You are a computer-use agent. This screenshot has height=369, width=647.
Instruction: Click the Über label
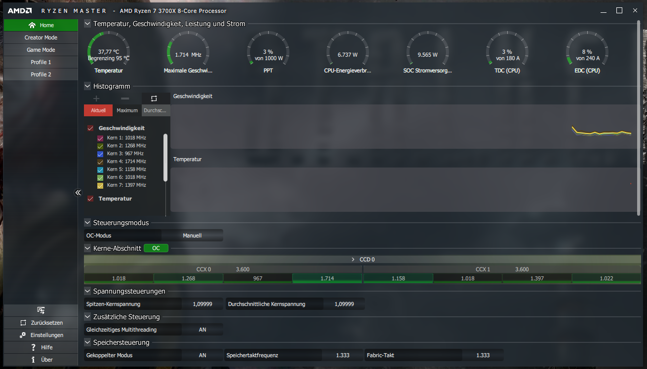click(47, 360)
